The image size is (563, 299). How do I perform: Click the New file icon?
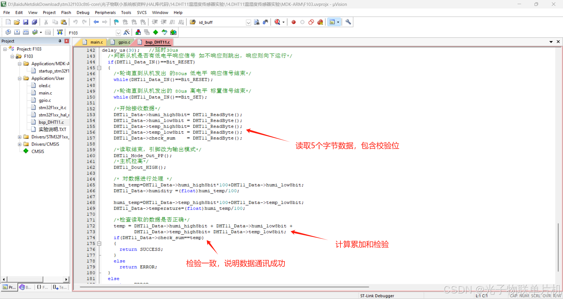tap(8, 22)
